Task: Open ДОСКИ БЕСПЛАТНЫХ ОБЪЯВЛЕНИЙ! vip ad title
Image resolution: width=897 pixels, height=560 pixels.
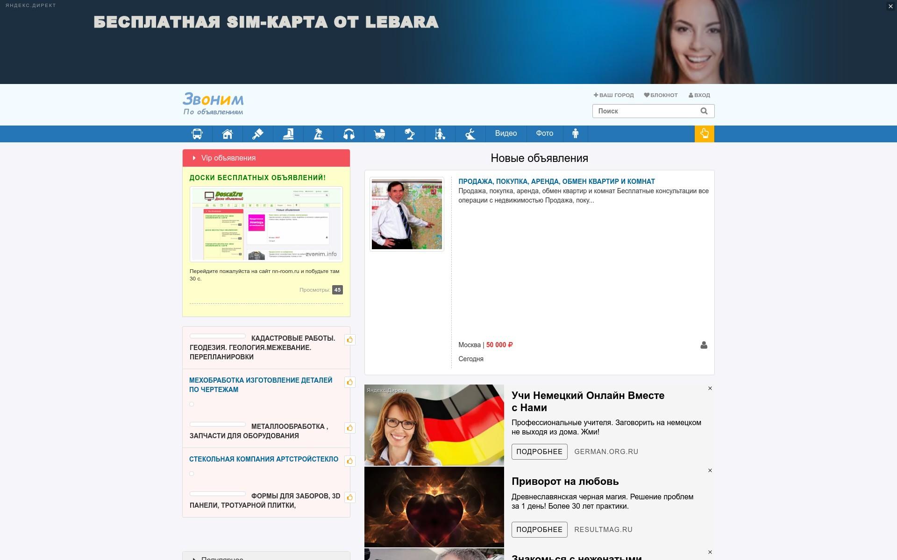Action: (257, 178)
